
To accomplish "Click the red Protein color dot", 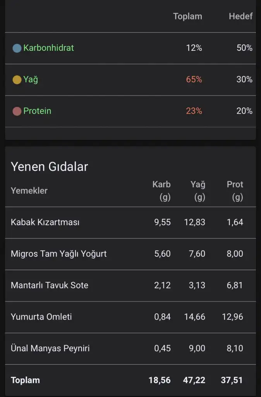I will click(x=17, y=111).
